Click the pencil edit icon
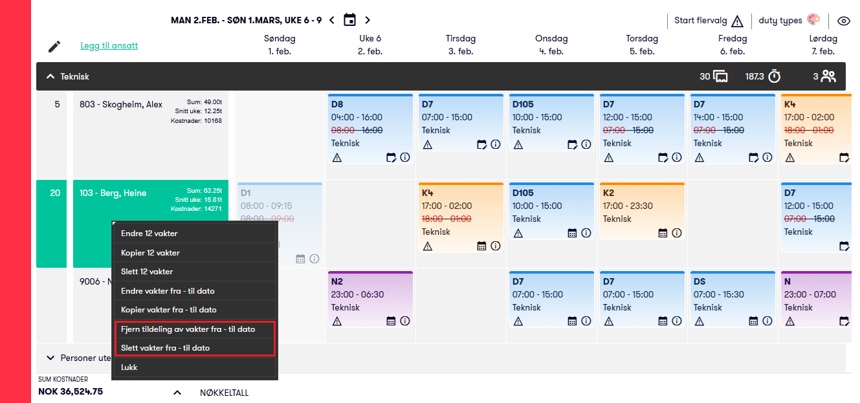The height and width of the screenshot is (403, 860). pyautogui.click(x=54, y=47)
